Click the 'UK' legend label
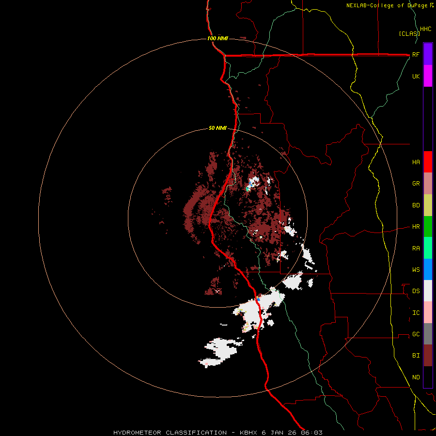 [x=416, y=76]
